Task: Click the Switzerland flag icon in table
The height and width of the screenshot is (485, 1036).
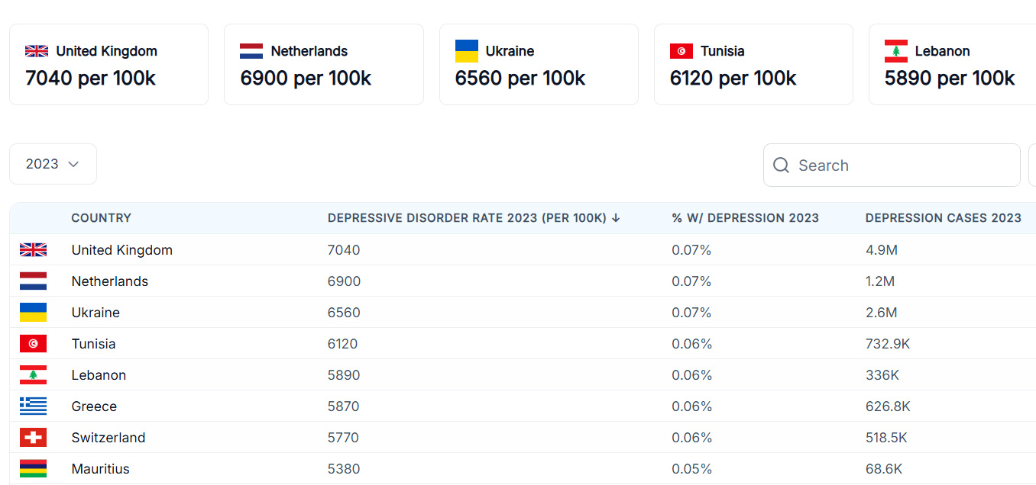Action: (33, 438)
